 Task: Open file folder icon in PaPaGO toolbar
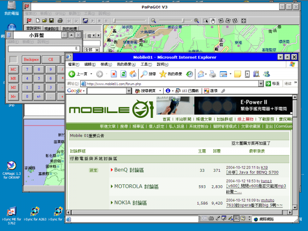[45, 21]
